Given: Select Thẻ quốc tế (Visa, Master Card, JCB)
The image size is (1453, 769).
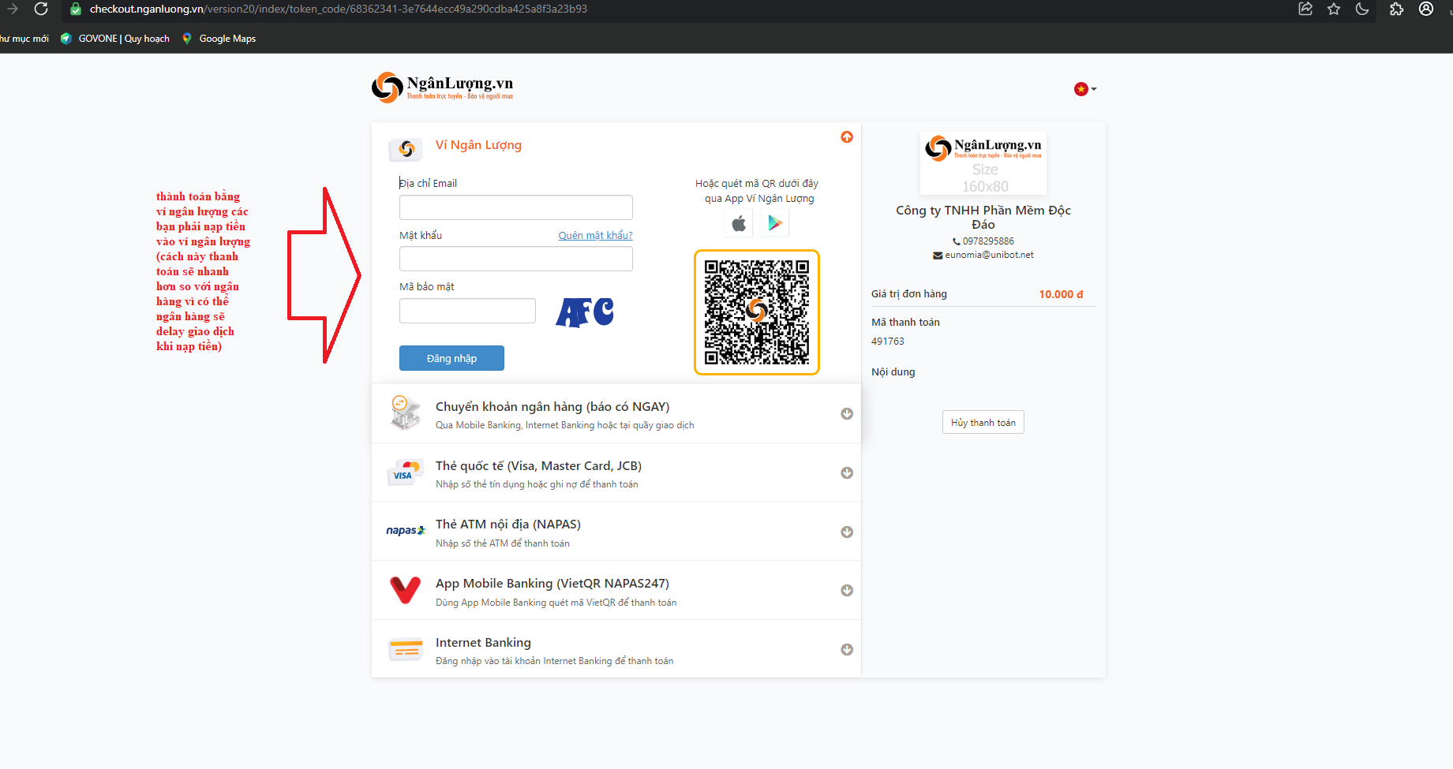Looking at the screenshot, I should click(616, 472).
